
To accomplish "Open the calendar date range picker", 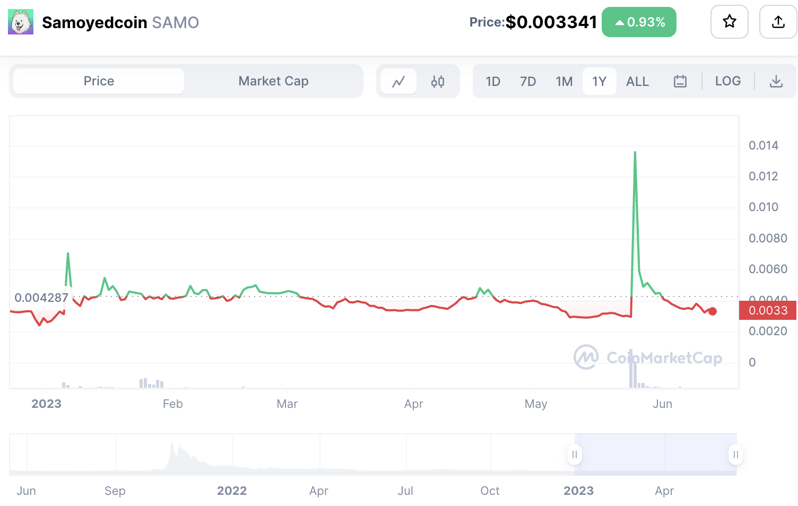I will coord(680,81).
